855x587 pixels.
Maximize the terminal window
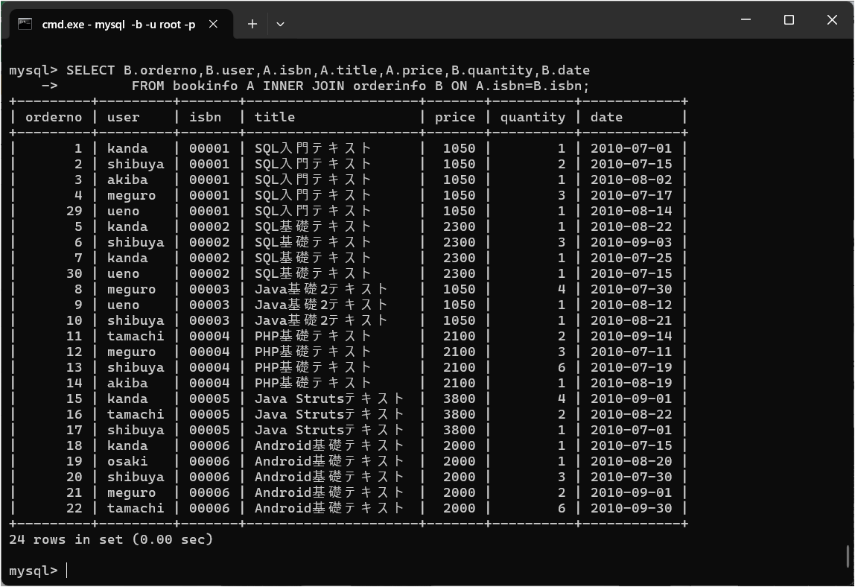pos(789,20)
